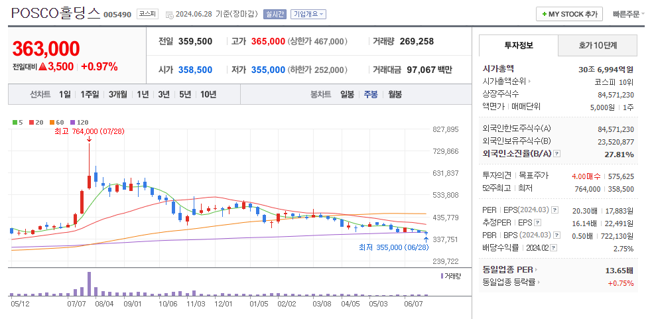
Task: Click the 저가 value 355,000
Action: (x=268, y=70)
